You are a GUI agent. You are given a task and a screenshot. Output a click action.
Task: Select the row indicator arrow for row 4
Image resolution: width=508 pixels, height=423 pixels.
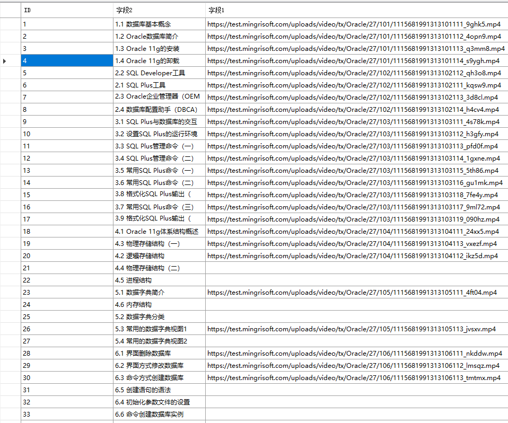coord(4,61)
